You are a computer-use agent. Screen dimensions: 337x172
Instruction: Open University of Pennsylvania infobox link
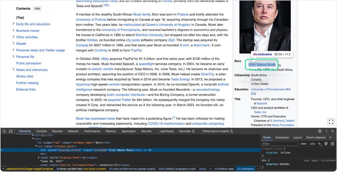pyautogui.click(x=268, y=89)
